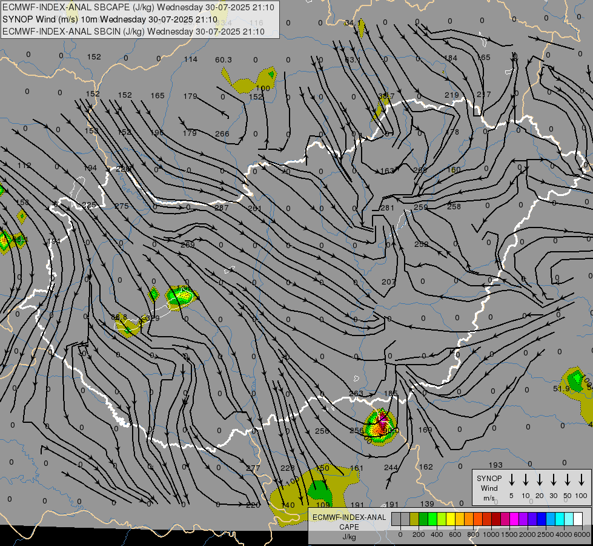Click the 20 m/s wind arrow in legend
The image size is (593, 546).
pyautogui.click(x=540, y=479)
